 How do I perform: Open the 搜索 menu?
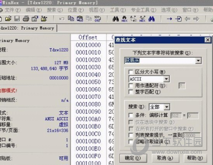(55, 10)
